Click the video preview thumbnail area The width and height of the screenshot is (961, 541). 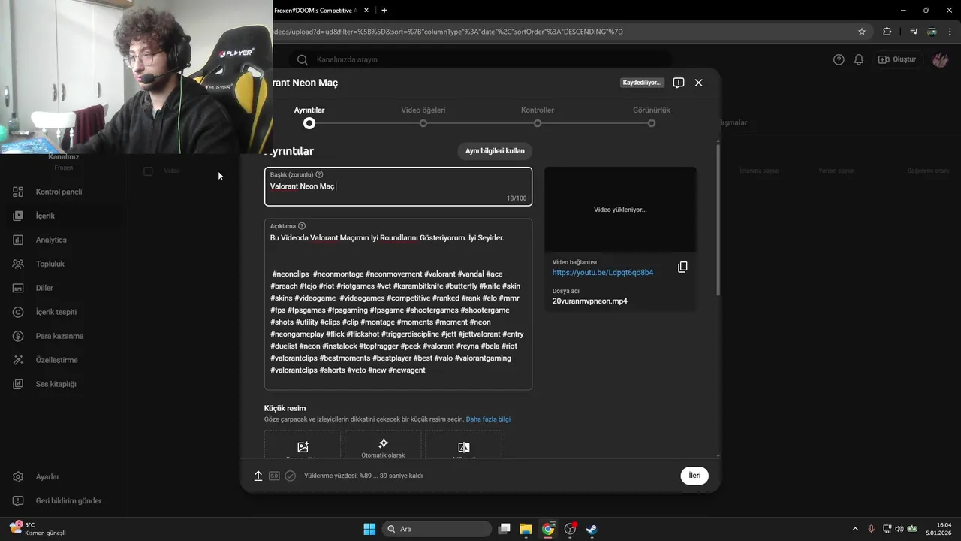[620, 210]
